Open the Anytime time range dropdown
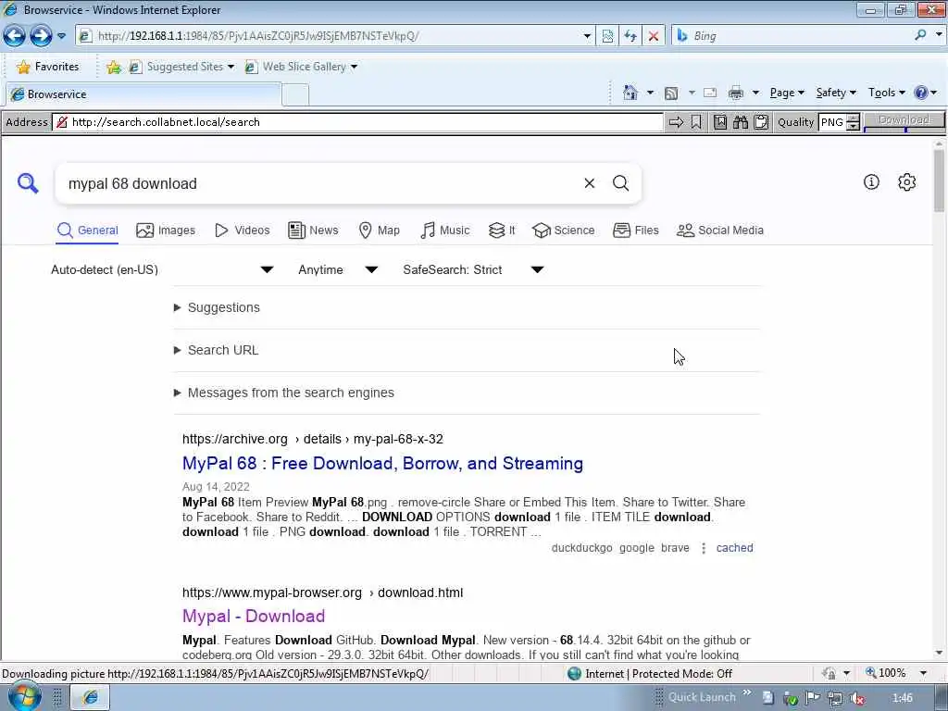Image resolution: width=948 pixels, height=711 pixels. point(338,269)
